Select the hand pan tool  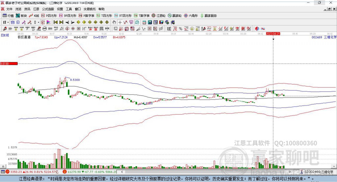(114, 22)
